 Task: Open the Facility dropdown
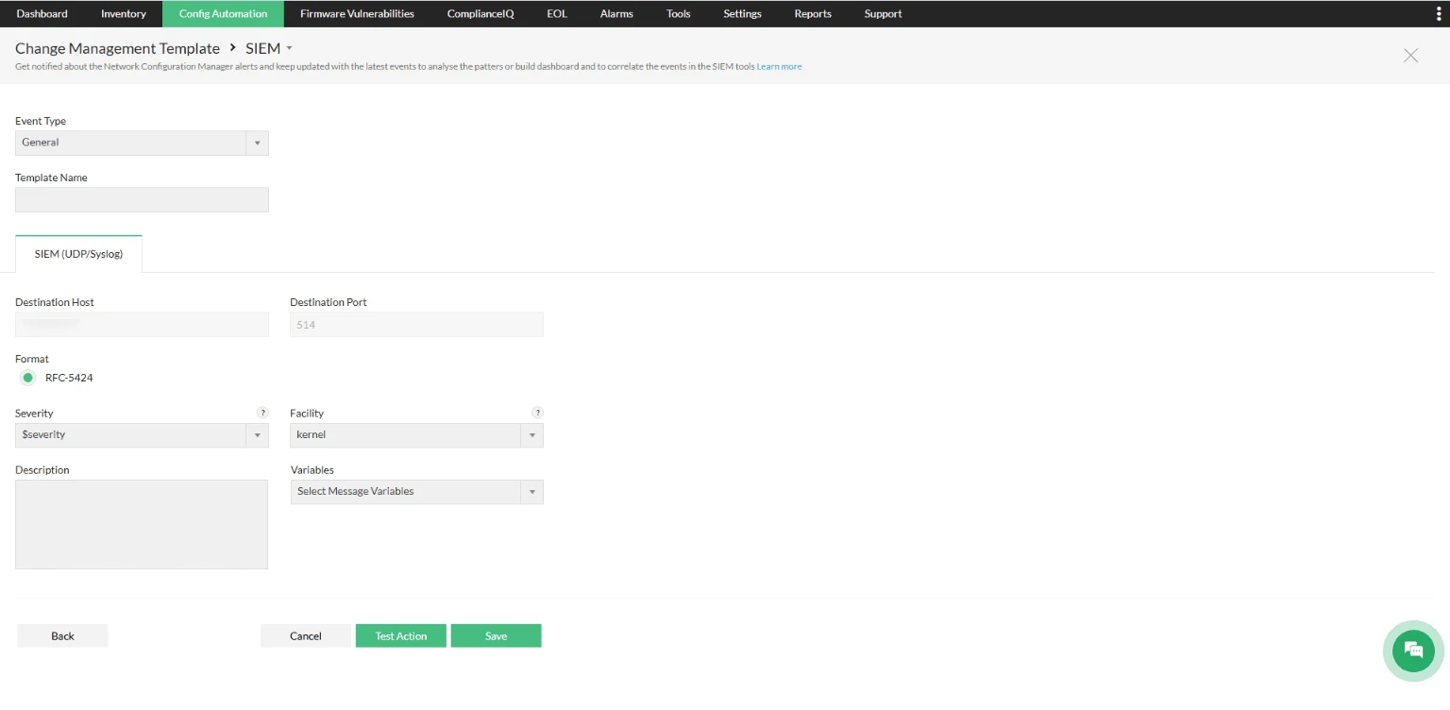[416, 435]
